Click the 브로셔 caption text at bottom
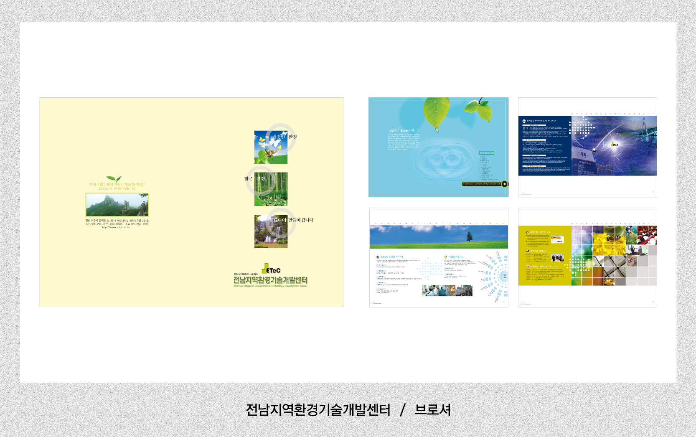Screen dimensions: 696x437 tap(432, 410)
